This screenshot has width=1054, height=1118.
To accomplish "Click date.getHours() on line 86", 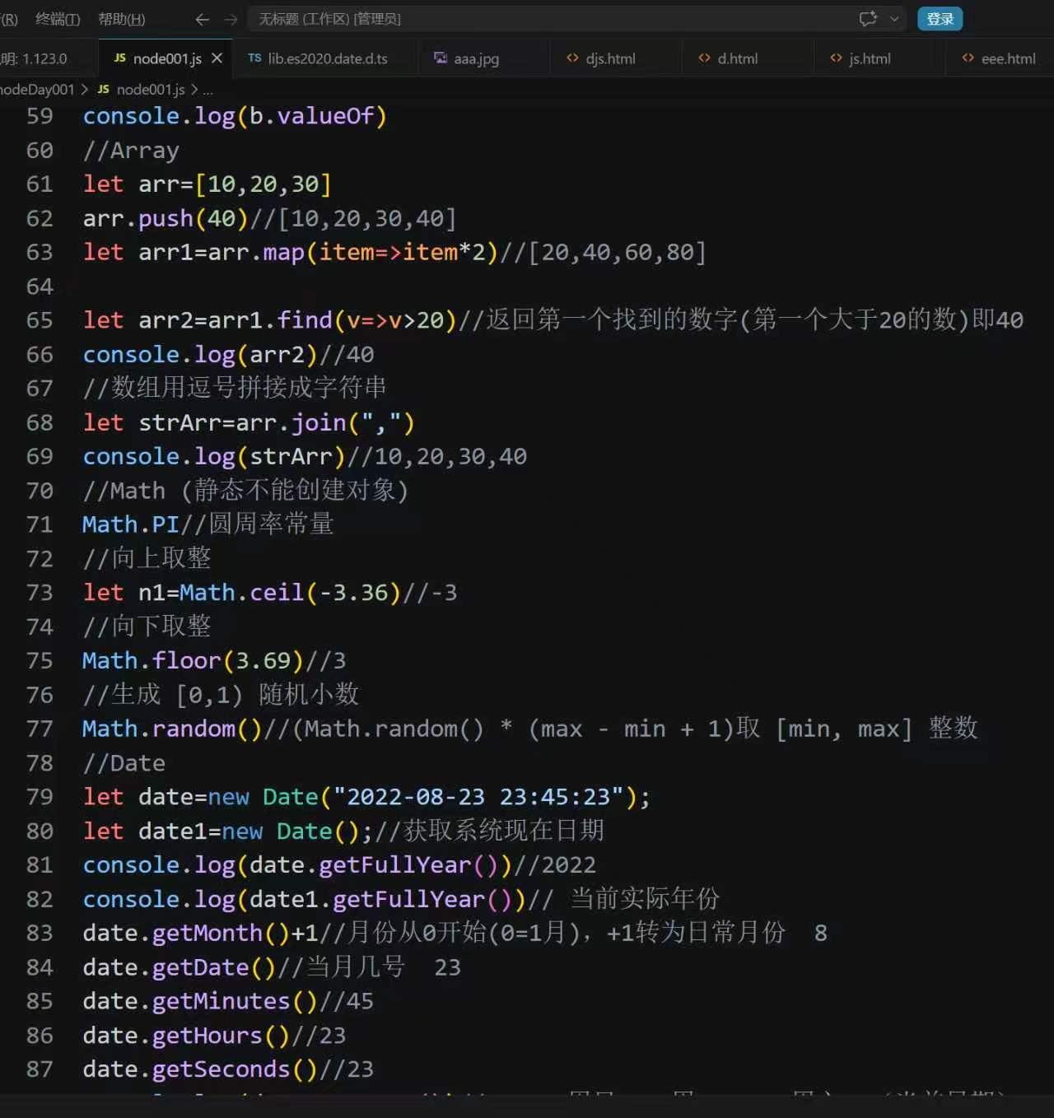I will (x=186, y=1036).
